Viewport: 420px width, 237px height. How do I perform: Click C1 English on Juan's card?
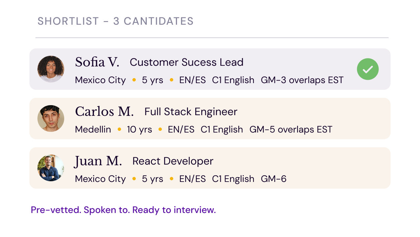tap(233, 179)
